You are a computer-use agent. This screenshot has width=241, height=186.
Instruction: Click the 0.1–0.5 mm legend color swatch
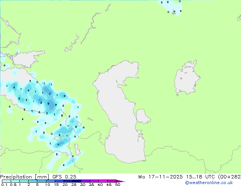[x=6, y=181]
